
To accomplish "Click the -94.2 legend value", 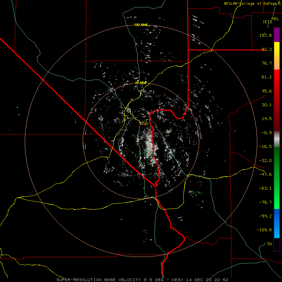I will (265, 216).
